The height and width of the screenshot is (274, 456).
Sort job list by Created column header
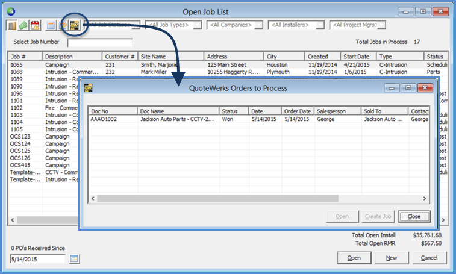click(x=322, y=57)
